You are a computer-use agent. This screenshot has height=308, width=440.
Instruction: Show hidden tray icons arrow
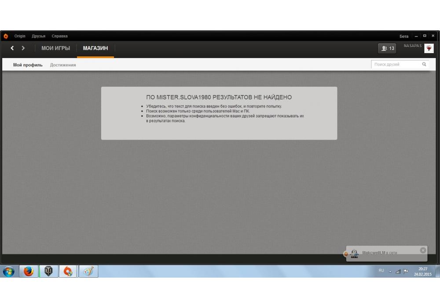(x=390, y=271)
